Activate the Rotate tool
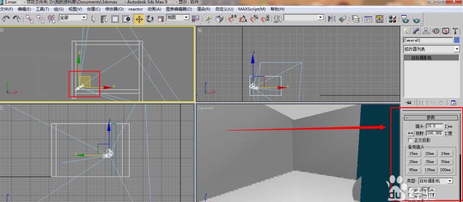The height and width of the screenshot is (202, 463). tap(150, 19)
